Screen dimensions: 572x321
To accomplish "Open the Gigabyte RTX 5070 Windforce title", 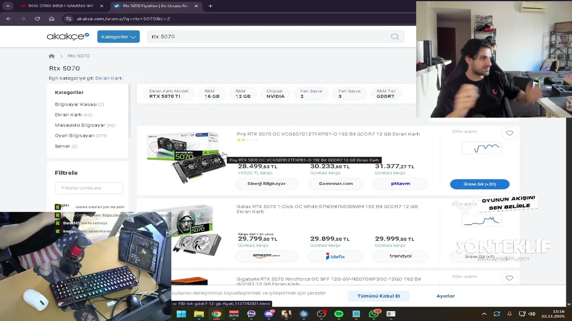I will 328,281.
